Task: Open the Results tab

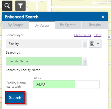Action: pos(95,25)
